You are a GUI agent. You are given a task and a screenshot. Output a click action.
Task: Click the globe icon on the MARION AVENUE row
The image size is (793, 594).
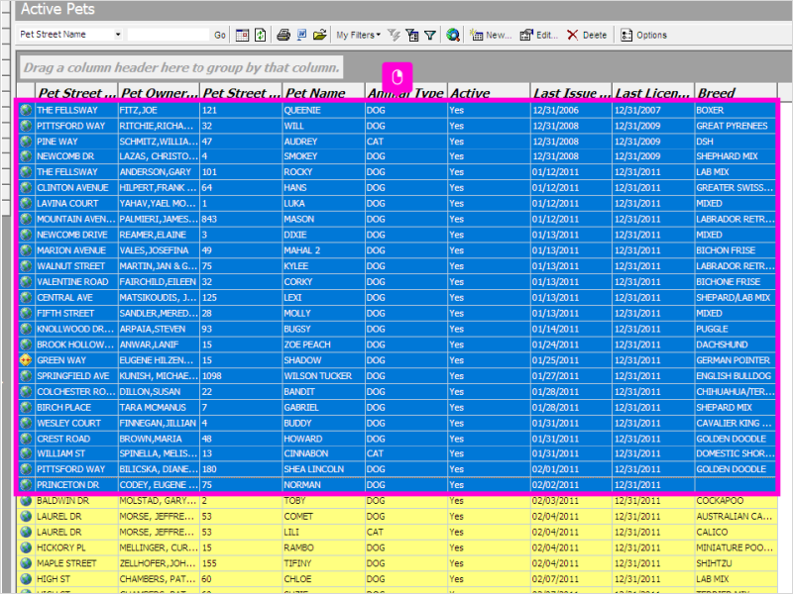(26, 250)
